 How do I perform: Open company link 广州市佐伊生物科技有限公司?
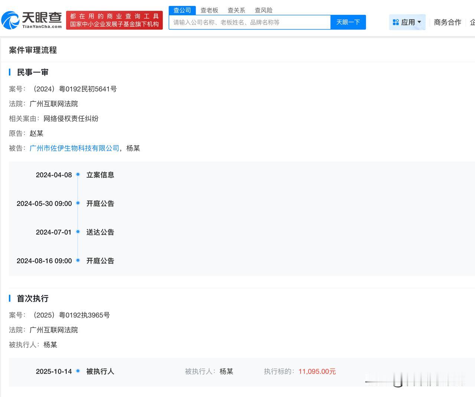pos(74,148)
